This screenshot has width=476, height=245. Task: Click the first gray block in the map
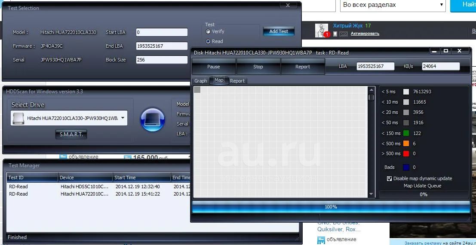[x=197, y=89]
